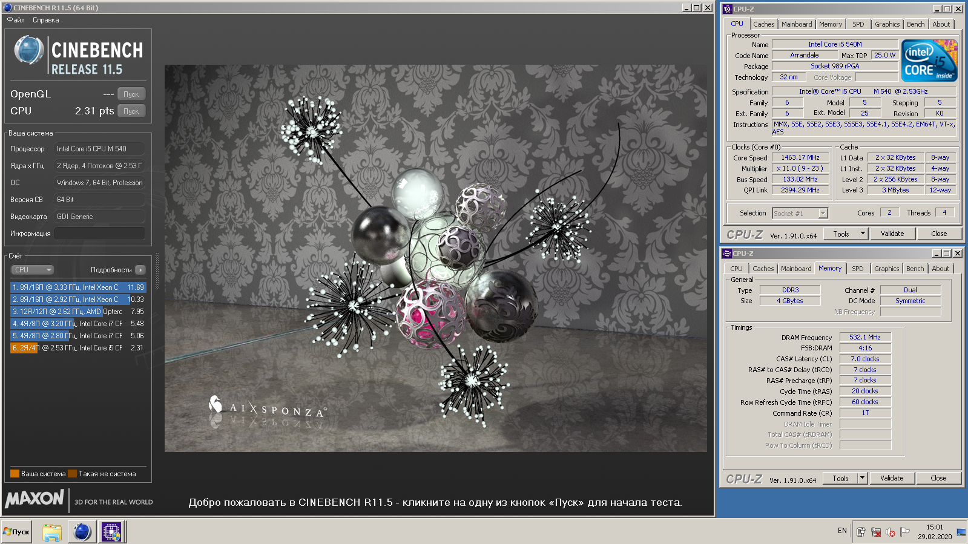Click the clipboard tray icon
This screenshot has width=968, height=544.
point(861,532)
